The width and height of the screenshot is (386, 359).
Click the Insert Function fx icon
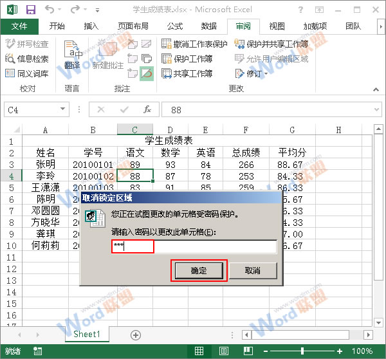[147, 110]
